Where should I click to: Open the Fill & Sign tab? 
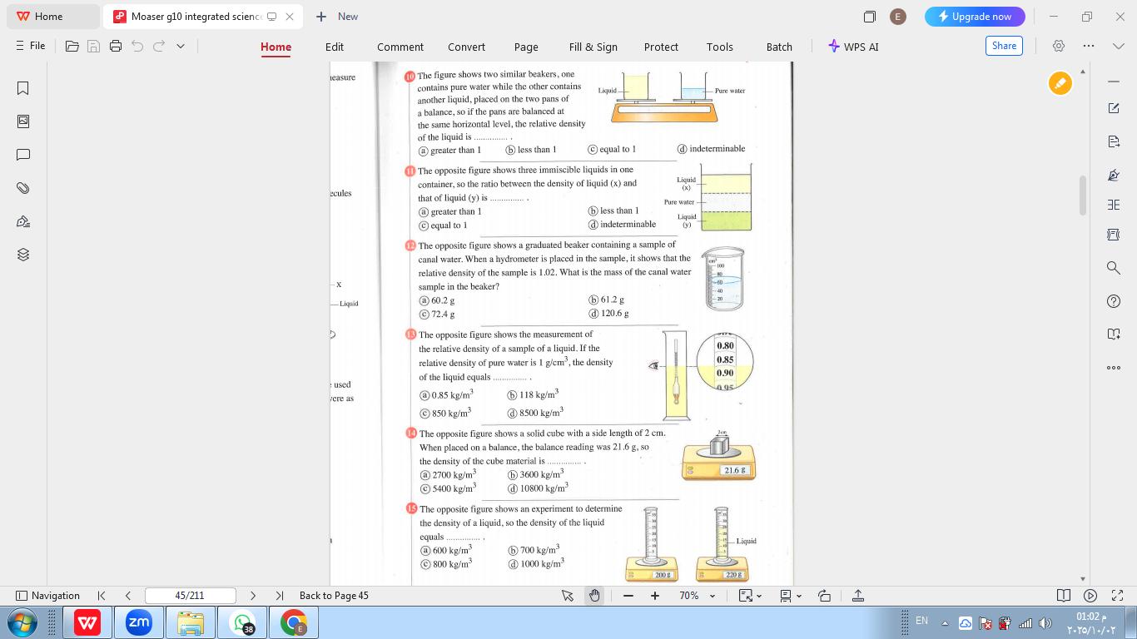(593, 47)
